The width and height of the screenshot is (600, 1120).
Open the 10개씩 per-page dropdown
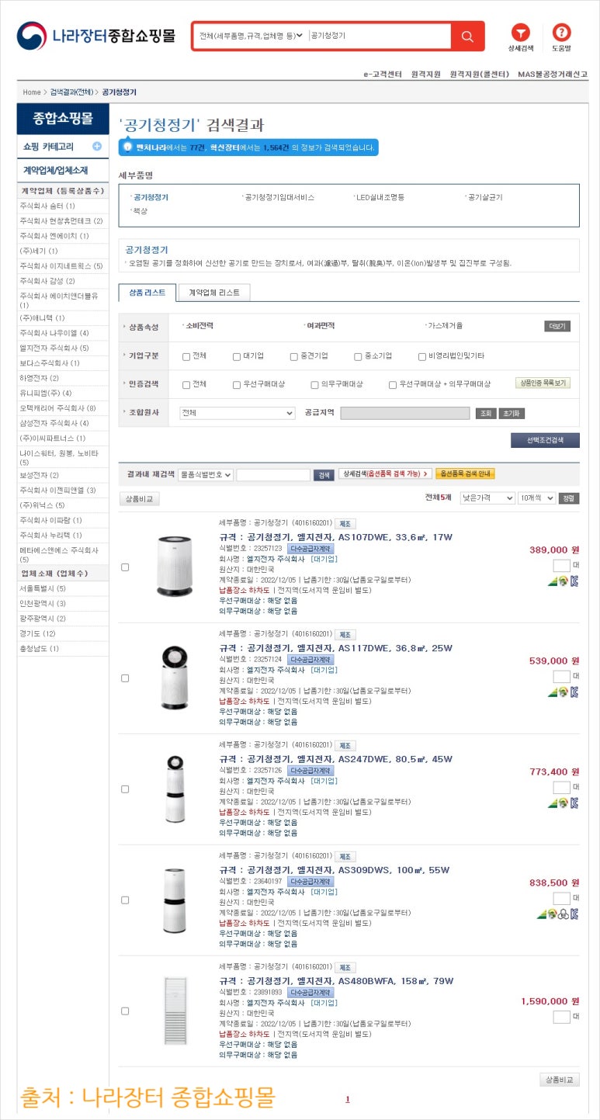537,498
